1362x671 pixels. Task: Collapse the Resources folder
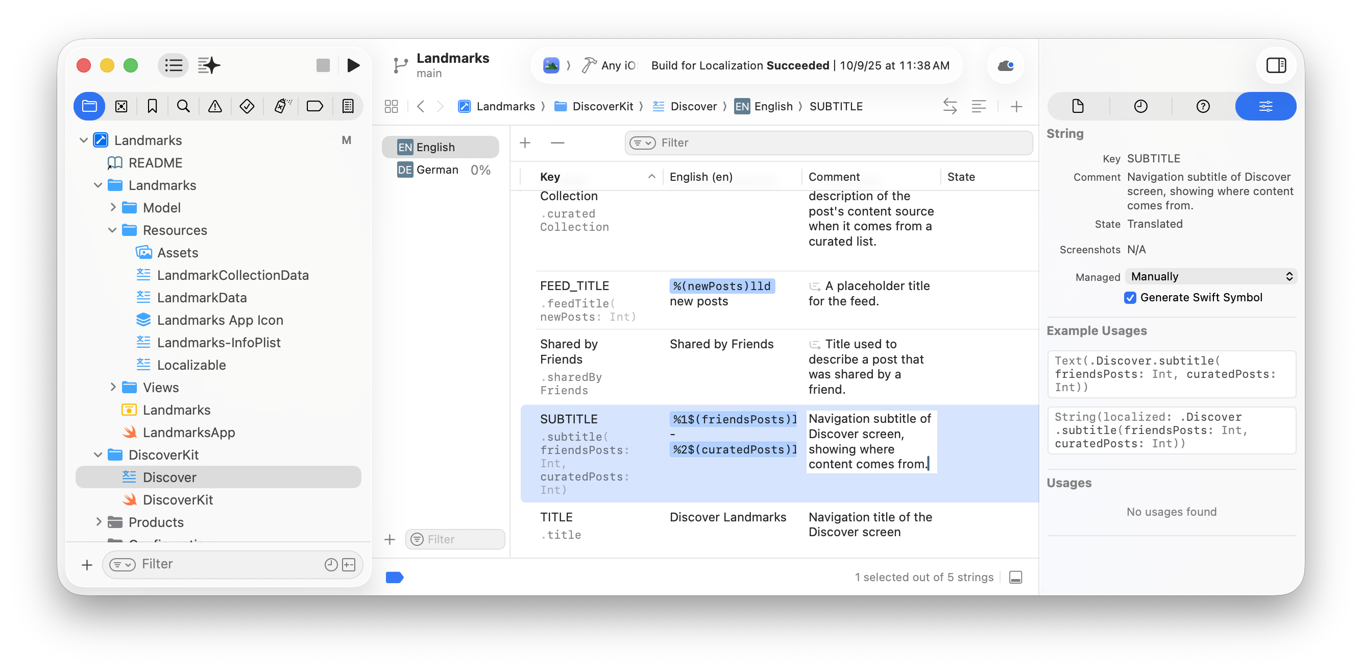113,230
